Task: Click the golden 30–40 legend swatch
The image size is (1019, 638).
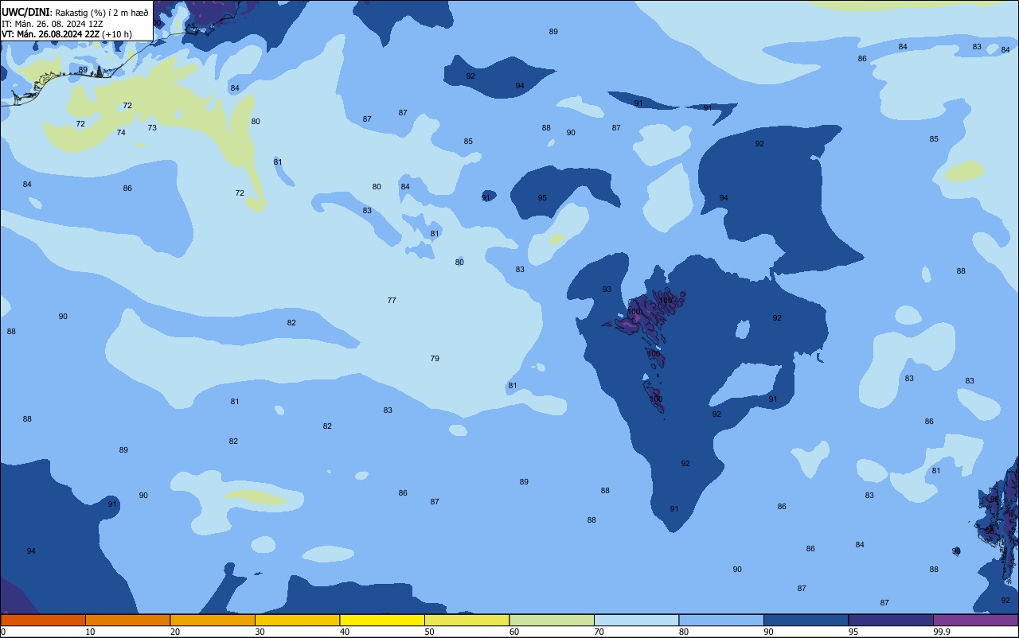Action: click(297, 620)
